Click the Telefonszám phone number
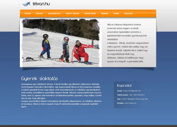Screen dimensions: 177x127 (x=137, y=95)
